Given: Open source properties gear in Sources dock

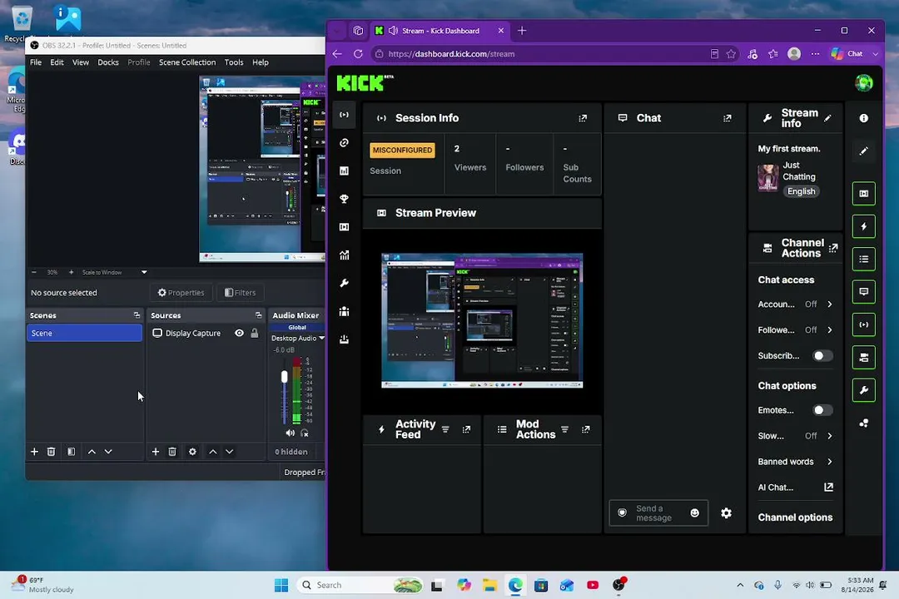Looking at the screenshot, I should (192, 452).
